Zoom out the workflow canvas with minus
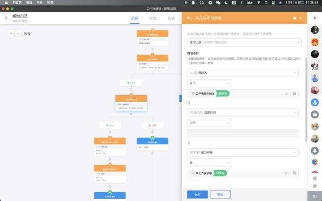This screenshot has height=201, width=322. [18, 33]
